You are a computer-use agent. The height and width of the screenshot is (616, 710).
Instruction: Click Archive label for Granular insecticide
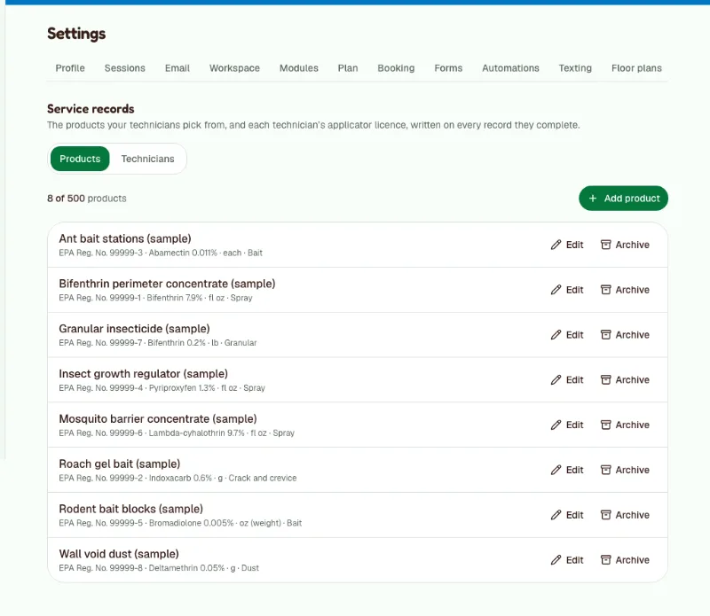(632, 335)
